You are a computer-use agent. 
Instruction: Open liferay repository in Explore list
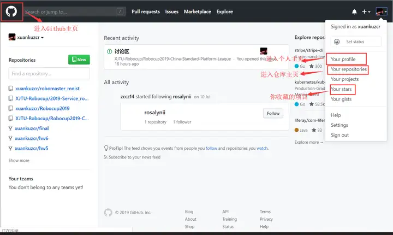pos(310,120)
